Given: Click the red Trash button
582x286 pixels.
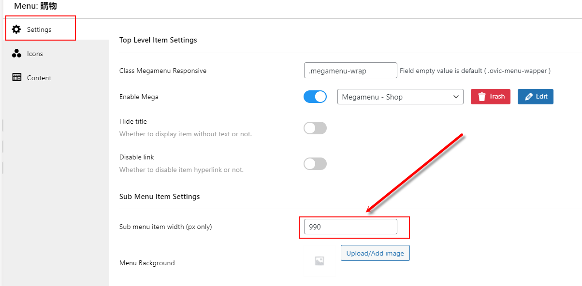Looking at the screenshot, I should click(x=491, y=97).
